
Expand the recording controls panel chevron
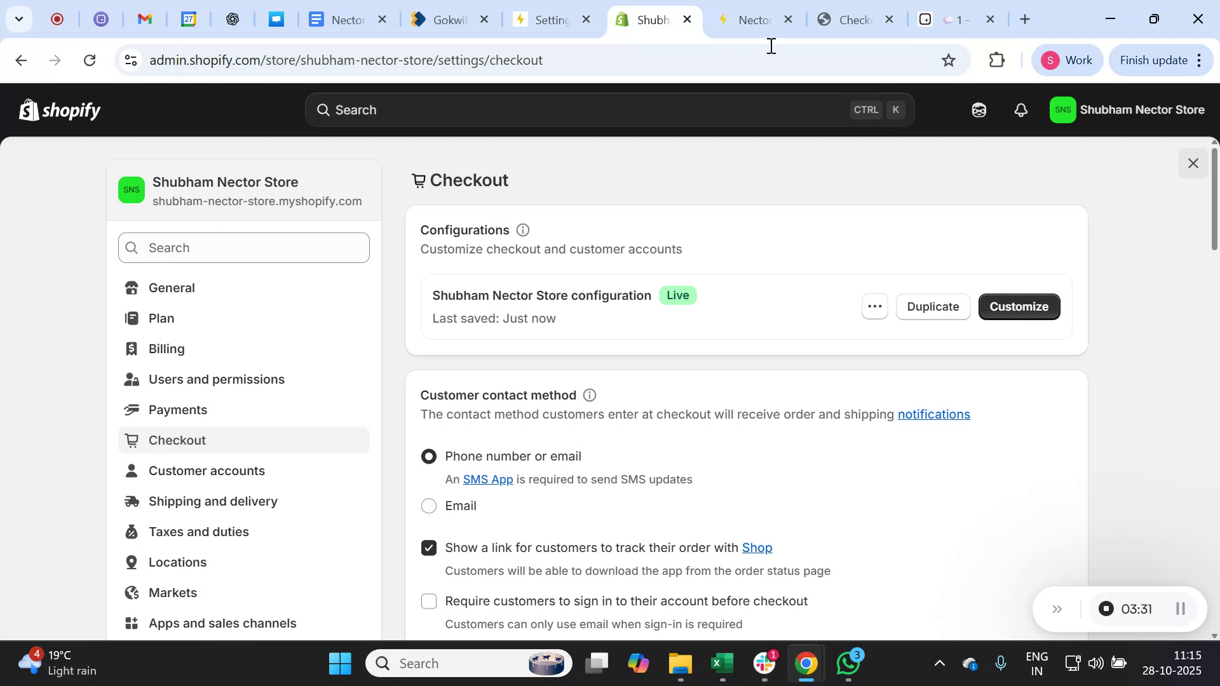pyautogui.click(x=1057, y=609)
